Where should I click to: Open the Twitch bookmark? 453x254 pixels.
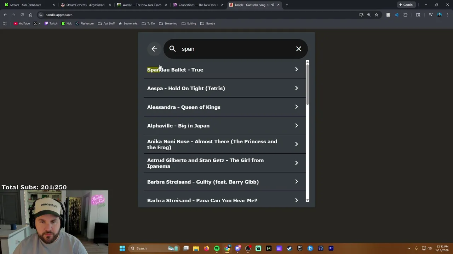[51, 23]
